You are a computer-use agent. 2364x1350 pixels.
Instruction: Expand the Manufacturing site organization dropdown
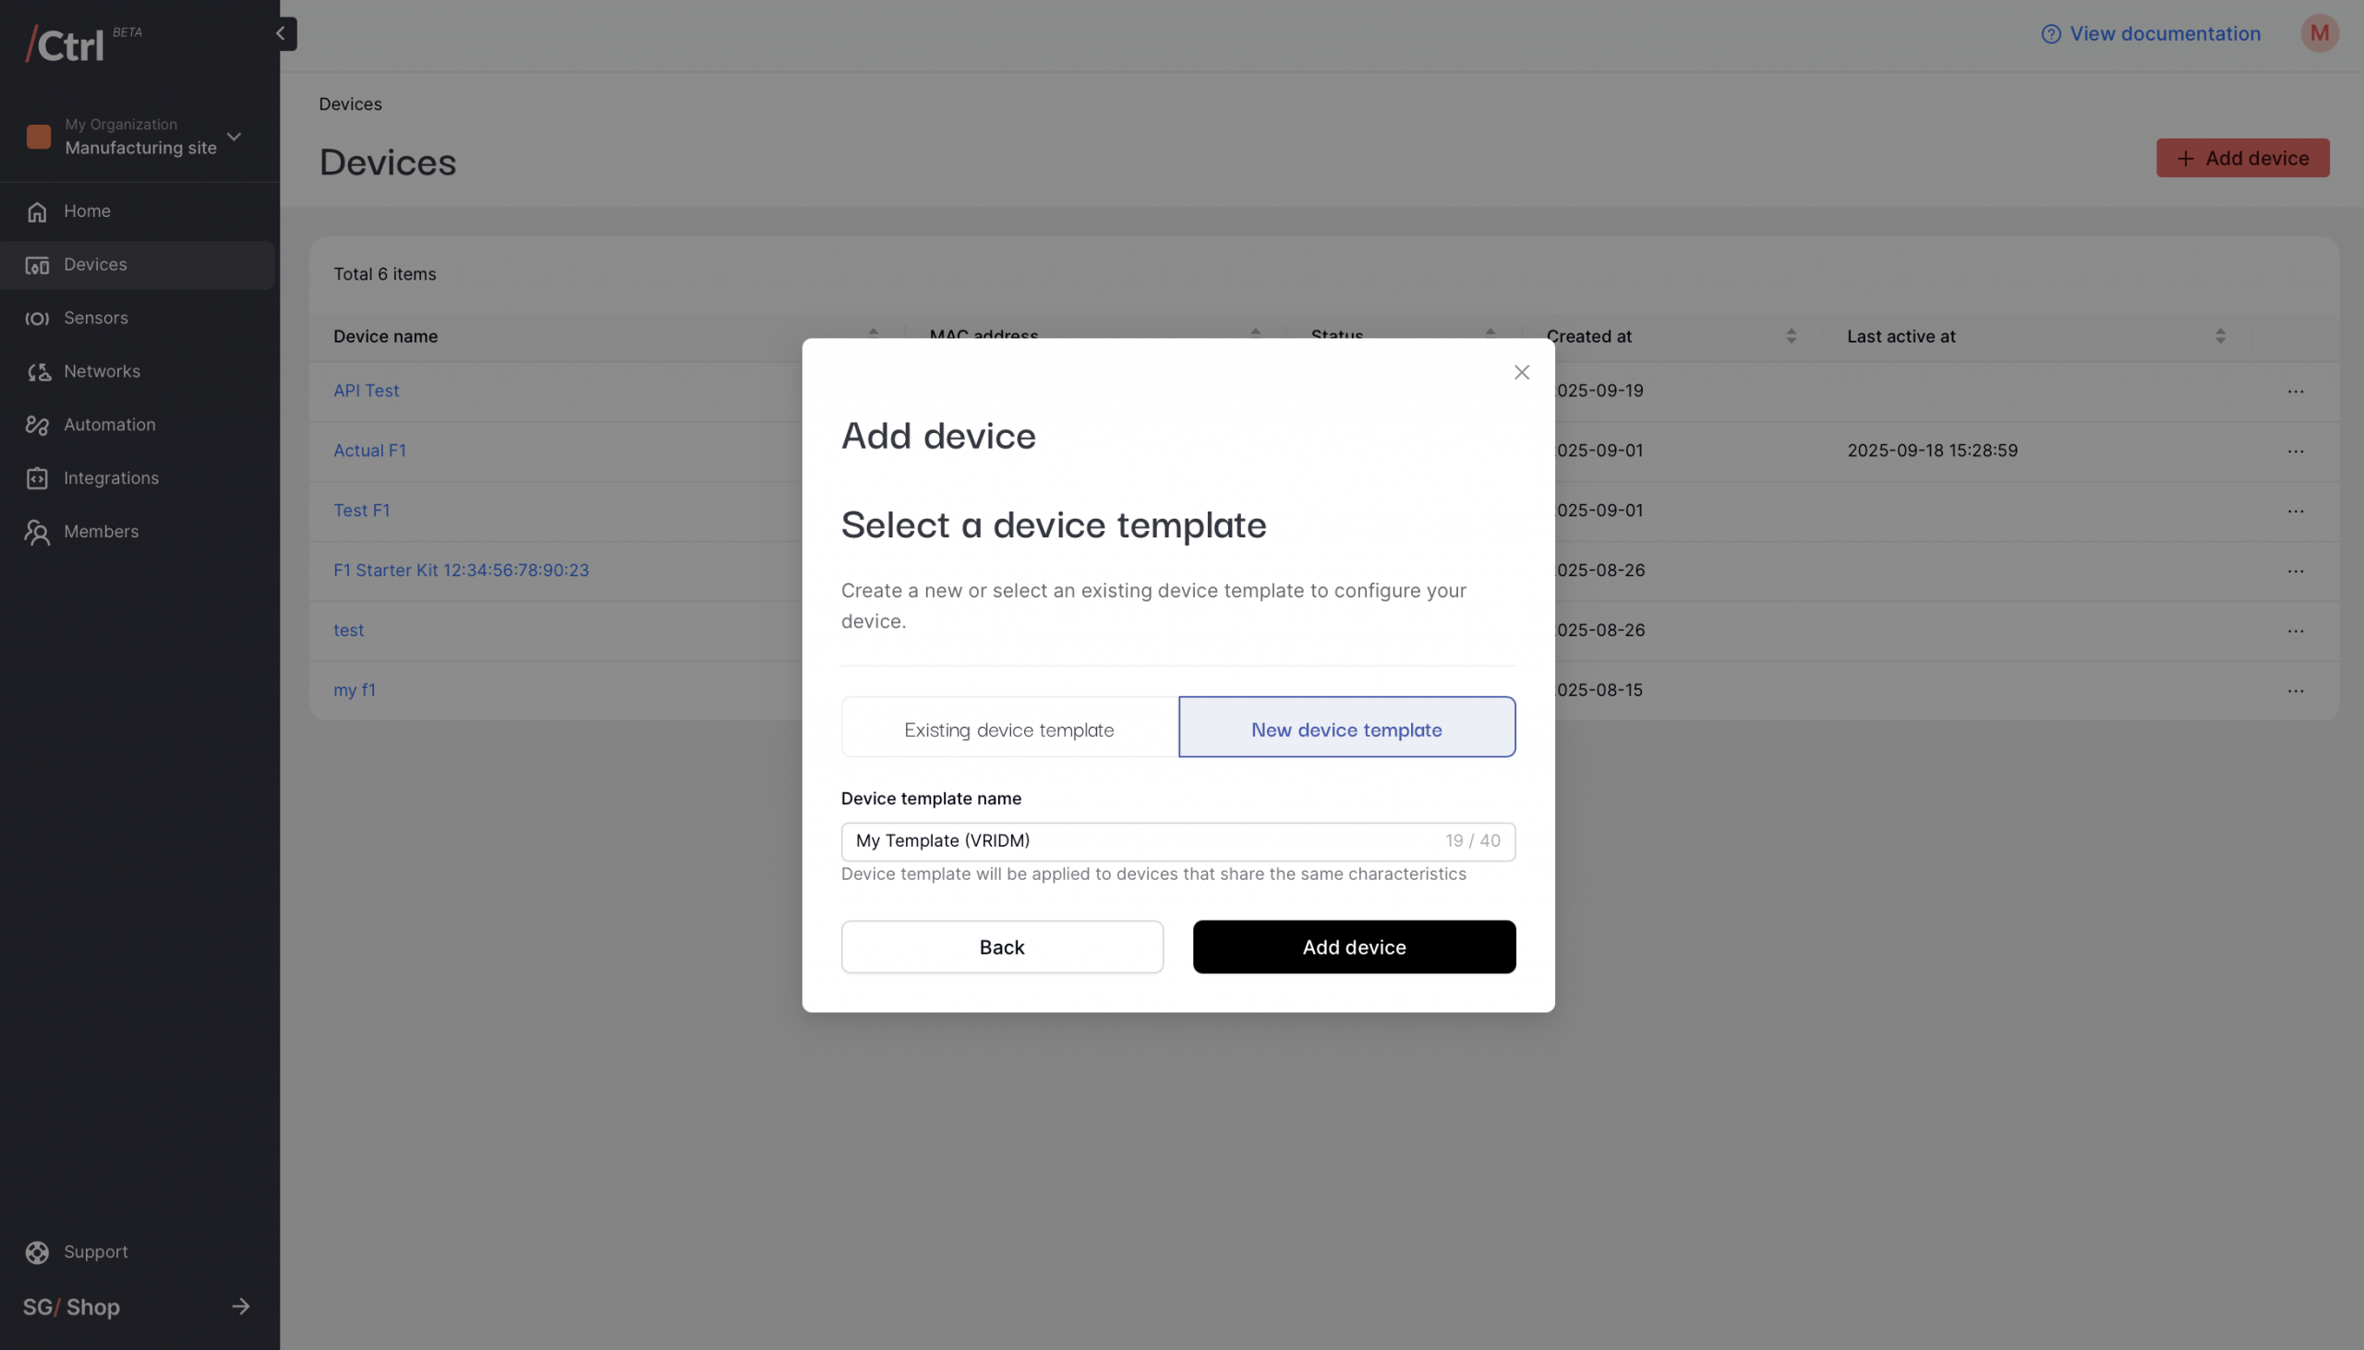click(234, 137)
